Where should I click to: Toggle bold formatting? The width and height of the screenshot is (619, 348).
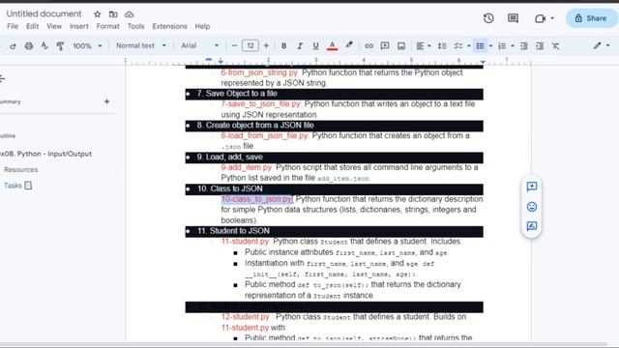click(x=283, y=45)
